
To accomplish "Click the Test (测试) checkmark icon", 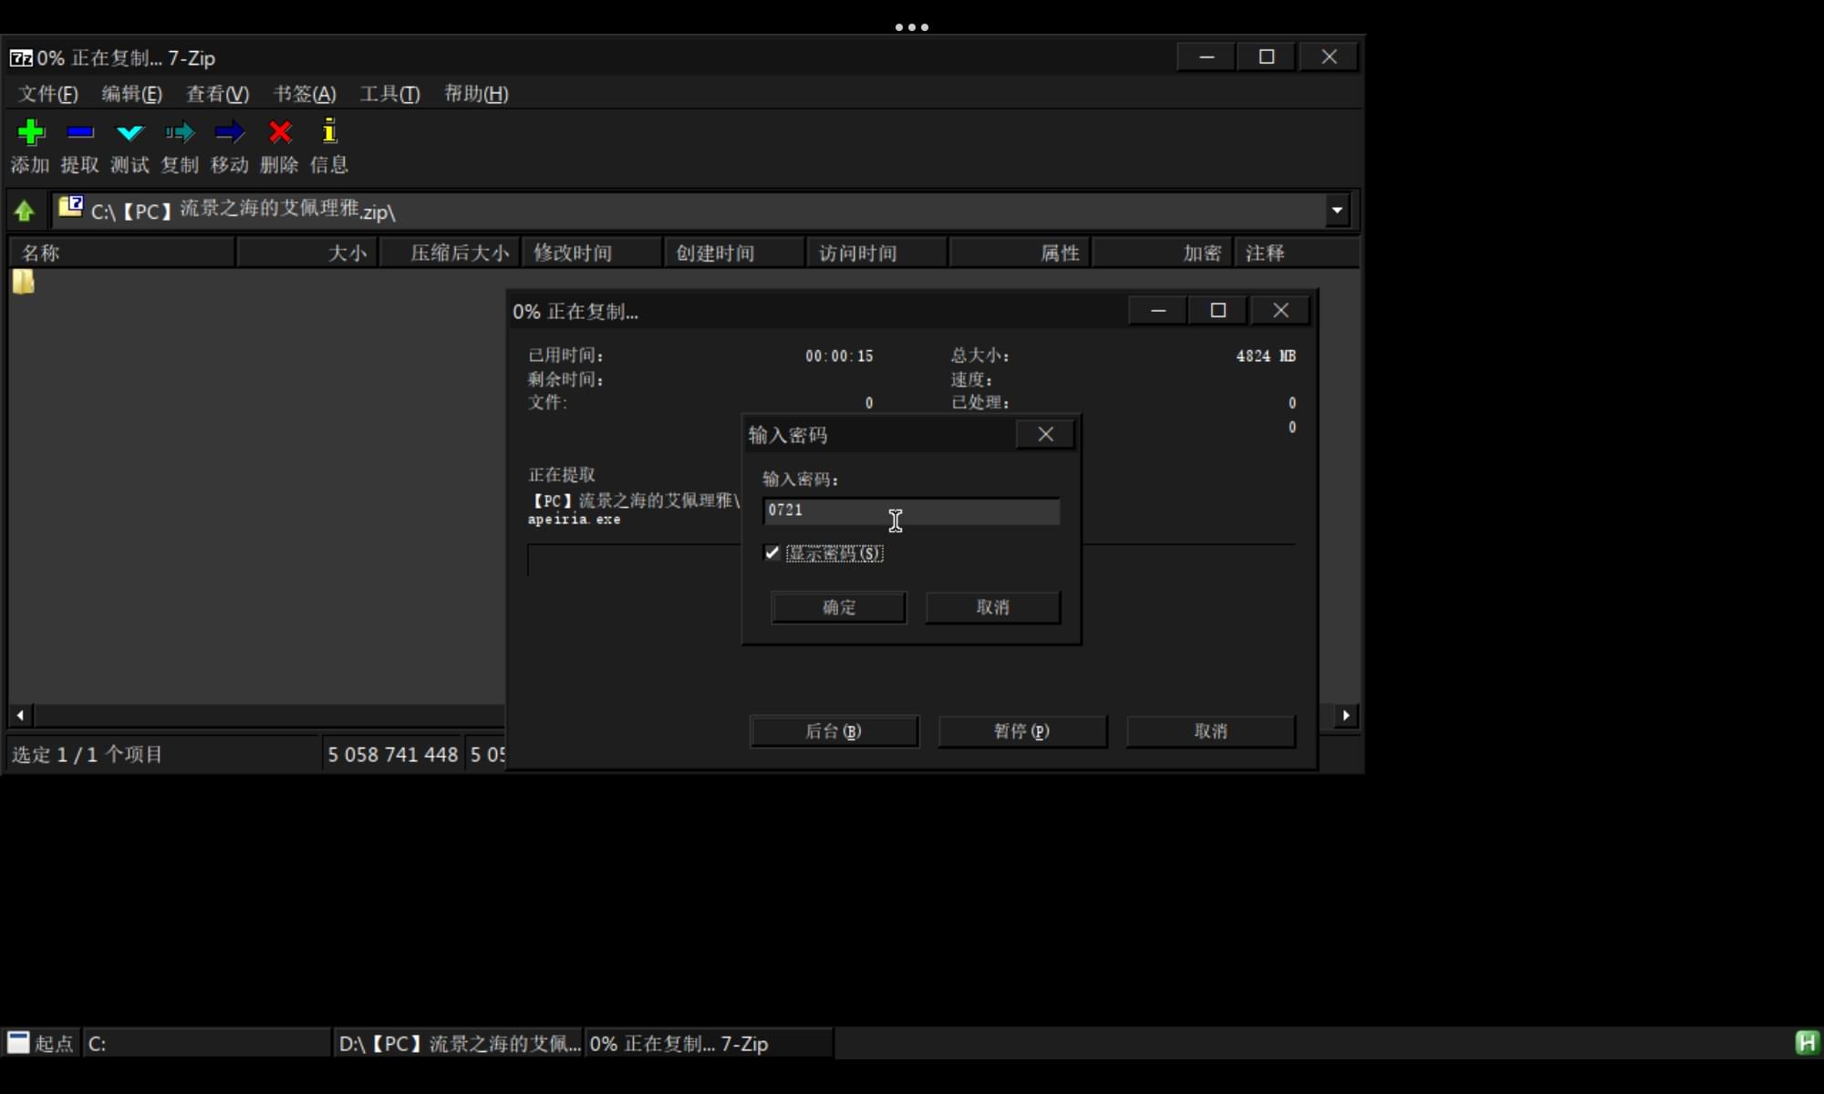I will click(130, 133).
